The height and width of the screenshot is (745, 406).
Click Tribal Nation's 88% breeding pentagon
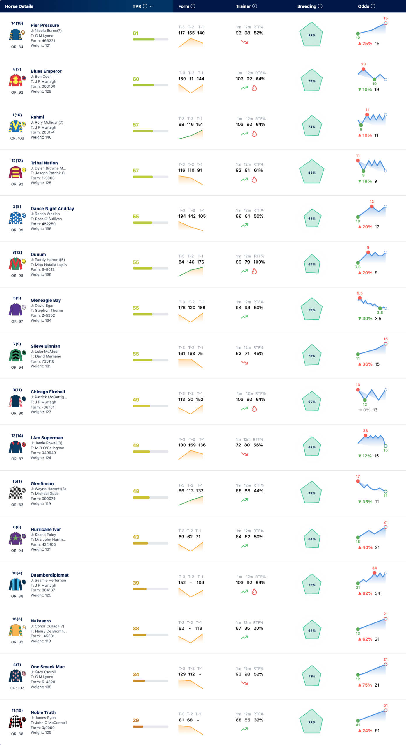tap(312, 172)
